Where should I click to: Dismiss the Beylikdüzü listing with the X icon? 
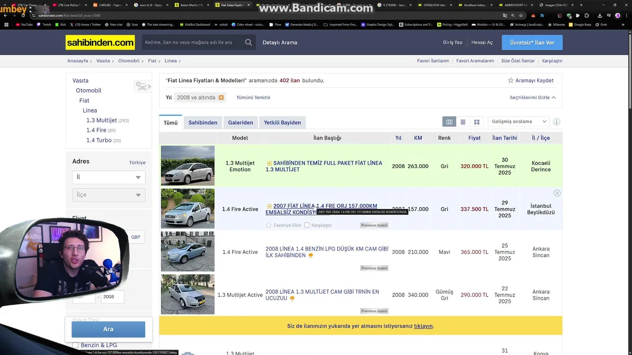[x=557, y=193]
